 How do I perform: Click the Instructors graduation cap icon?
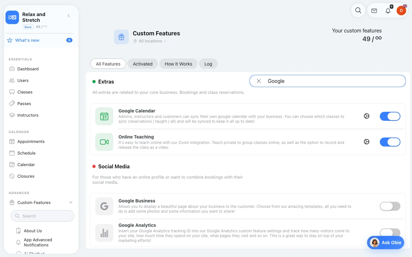(12, 115)
